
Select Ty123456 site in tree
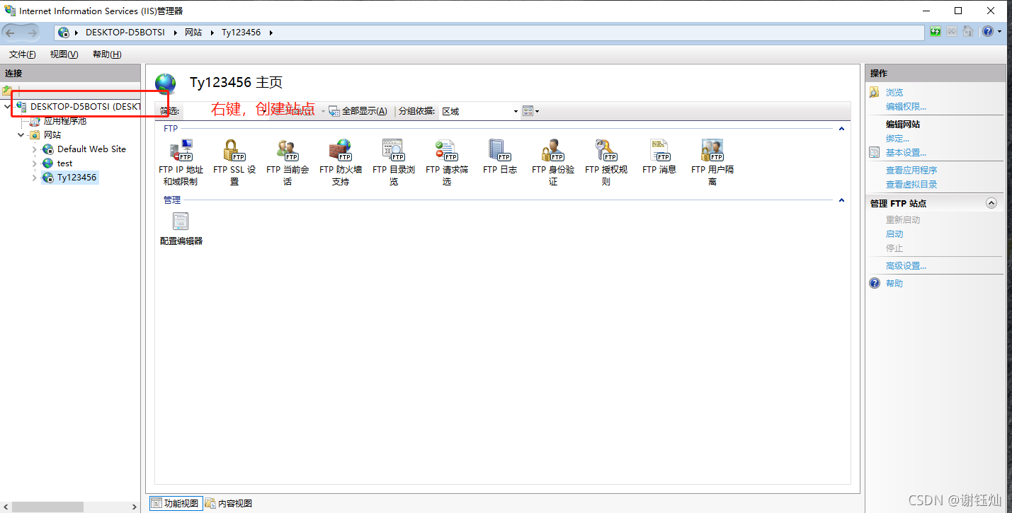[76, 178]
